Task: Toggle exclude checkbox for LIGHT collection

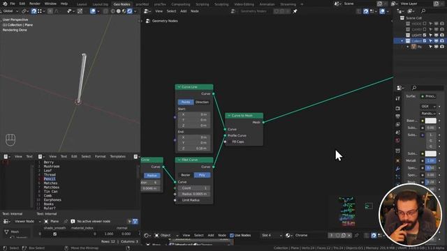Action: [425, 35]
